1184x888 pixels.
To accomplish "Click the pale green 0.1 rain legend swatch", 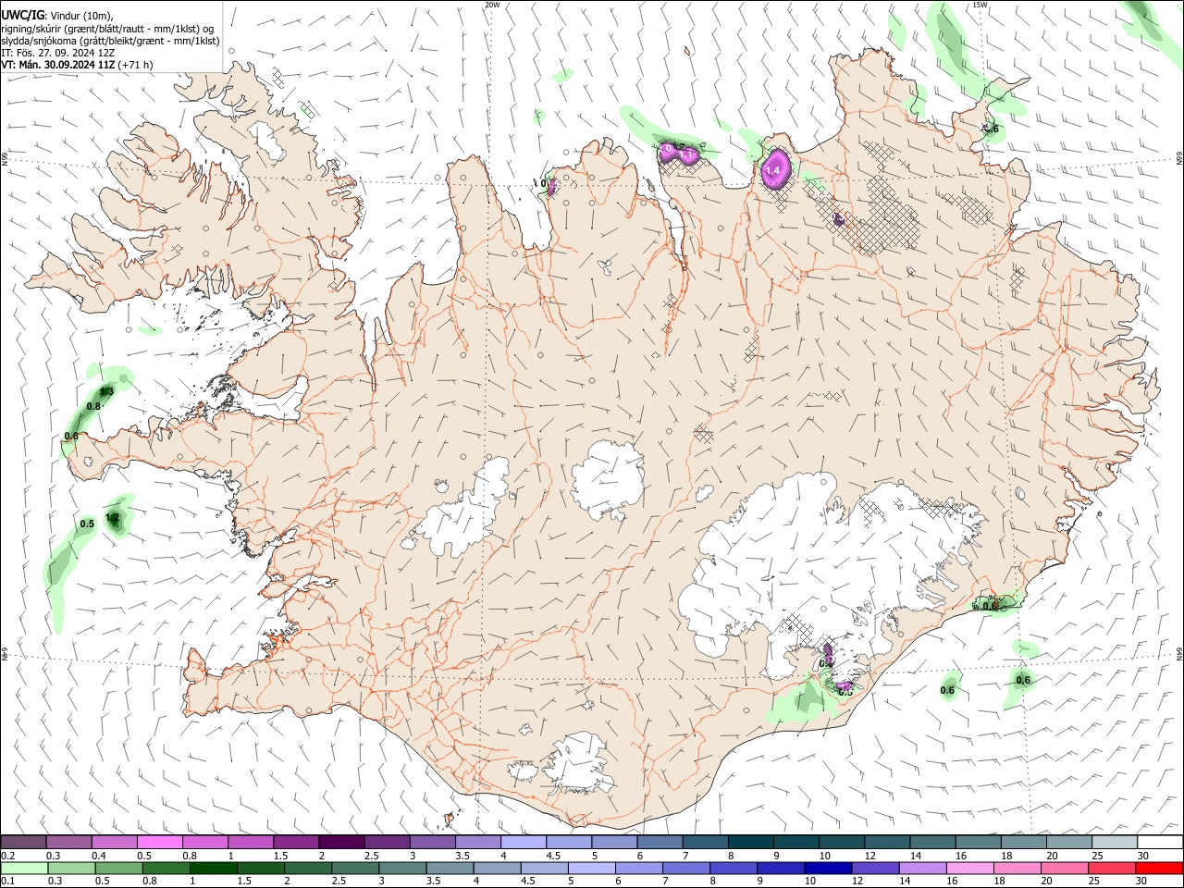I will (23, 869).
